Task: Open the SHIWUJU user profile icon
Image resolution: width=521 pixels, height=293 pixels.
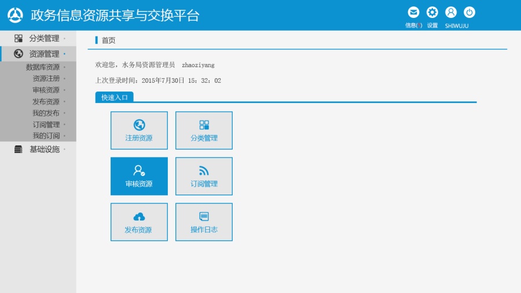Action: click(x=451, y=13)
